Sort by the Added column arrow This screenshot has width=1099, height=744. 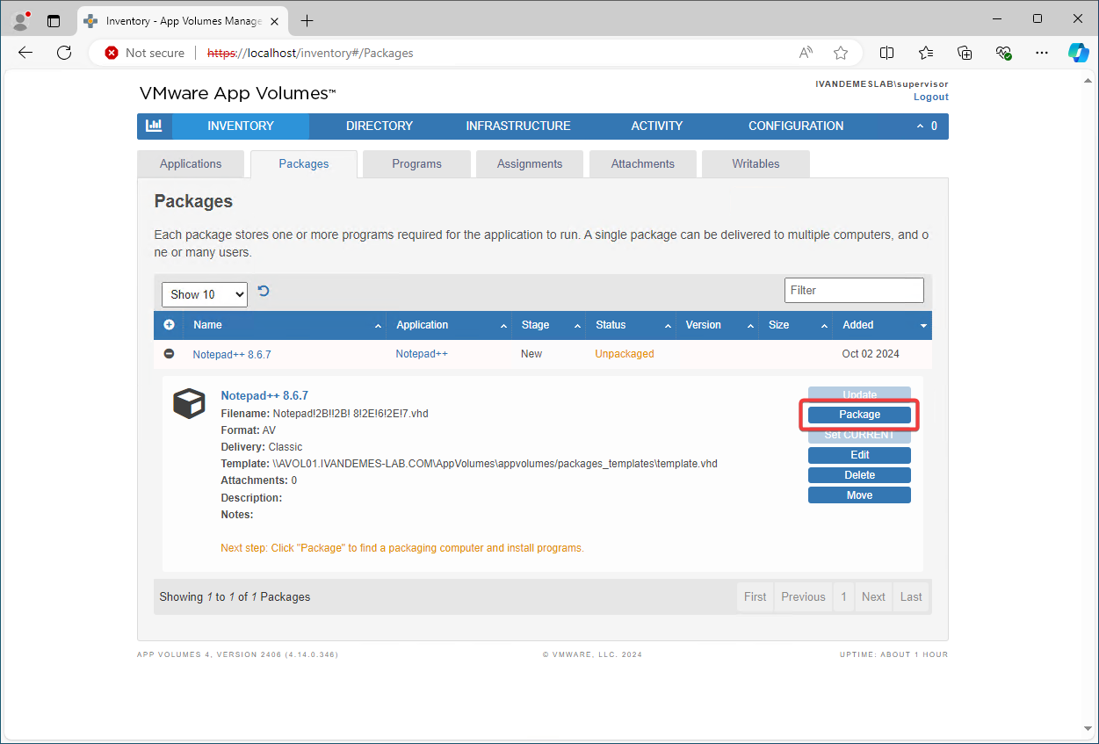pos(922,325)
